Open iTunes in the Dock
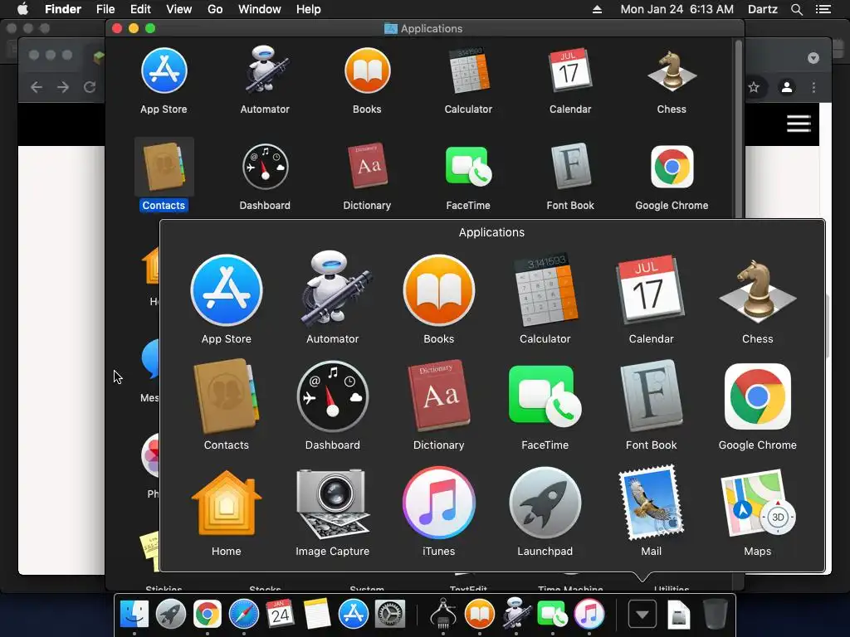This screenshot has width=850, height=637. (589, 615)
